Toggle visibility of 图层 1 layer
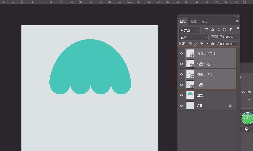This screenshot has height=151, width=253. pyautogui.click(x=181, y=95)
